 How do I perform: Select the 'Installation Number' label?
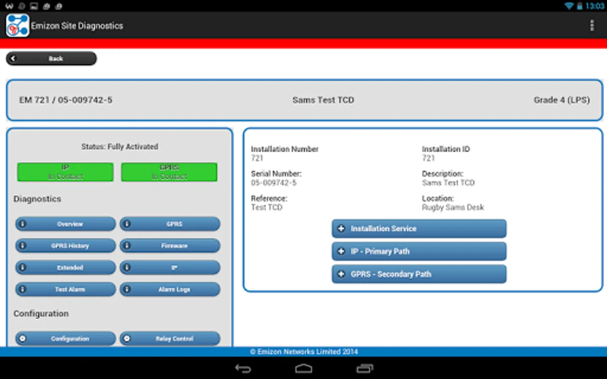pyautogui.click(x=285, y=149)
